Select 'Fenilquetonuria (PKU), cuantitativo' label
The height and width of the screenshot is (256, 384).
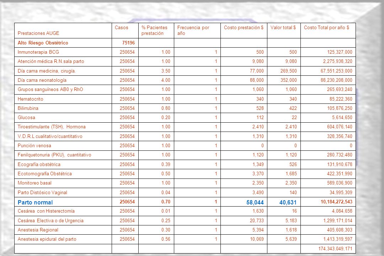54,155
